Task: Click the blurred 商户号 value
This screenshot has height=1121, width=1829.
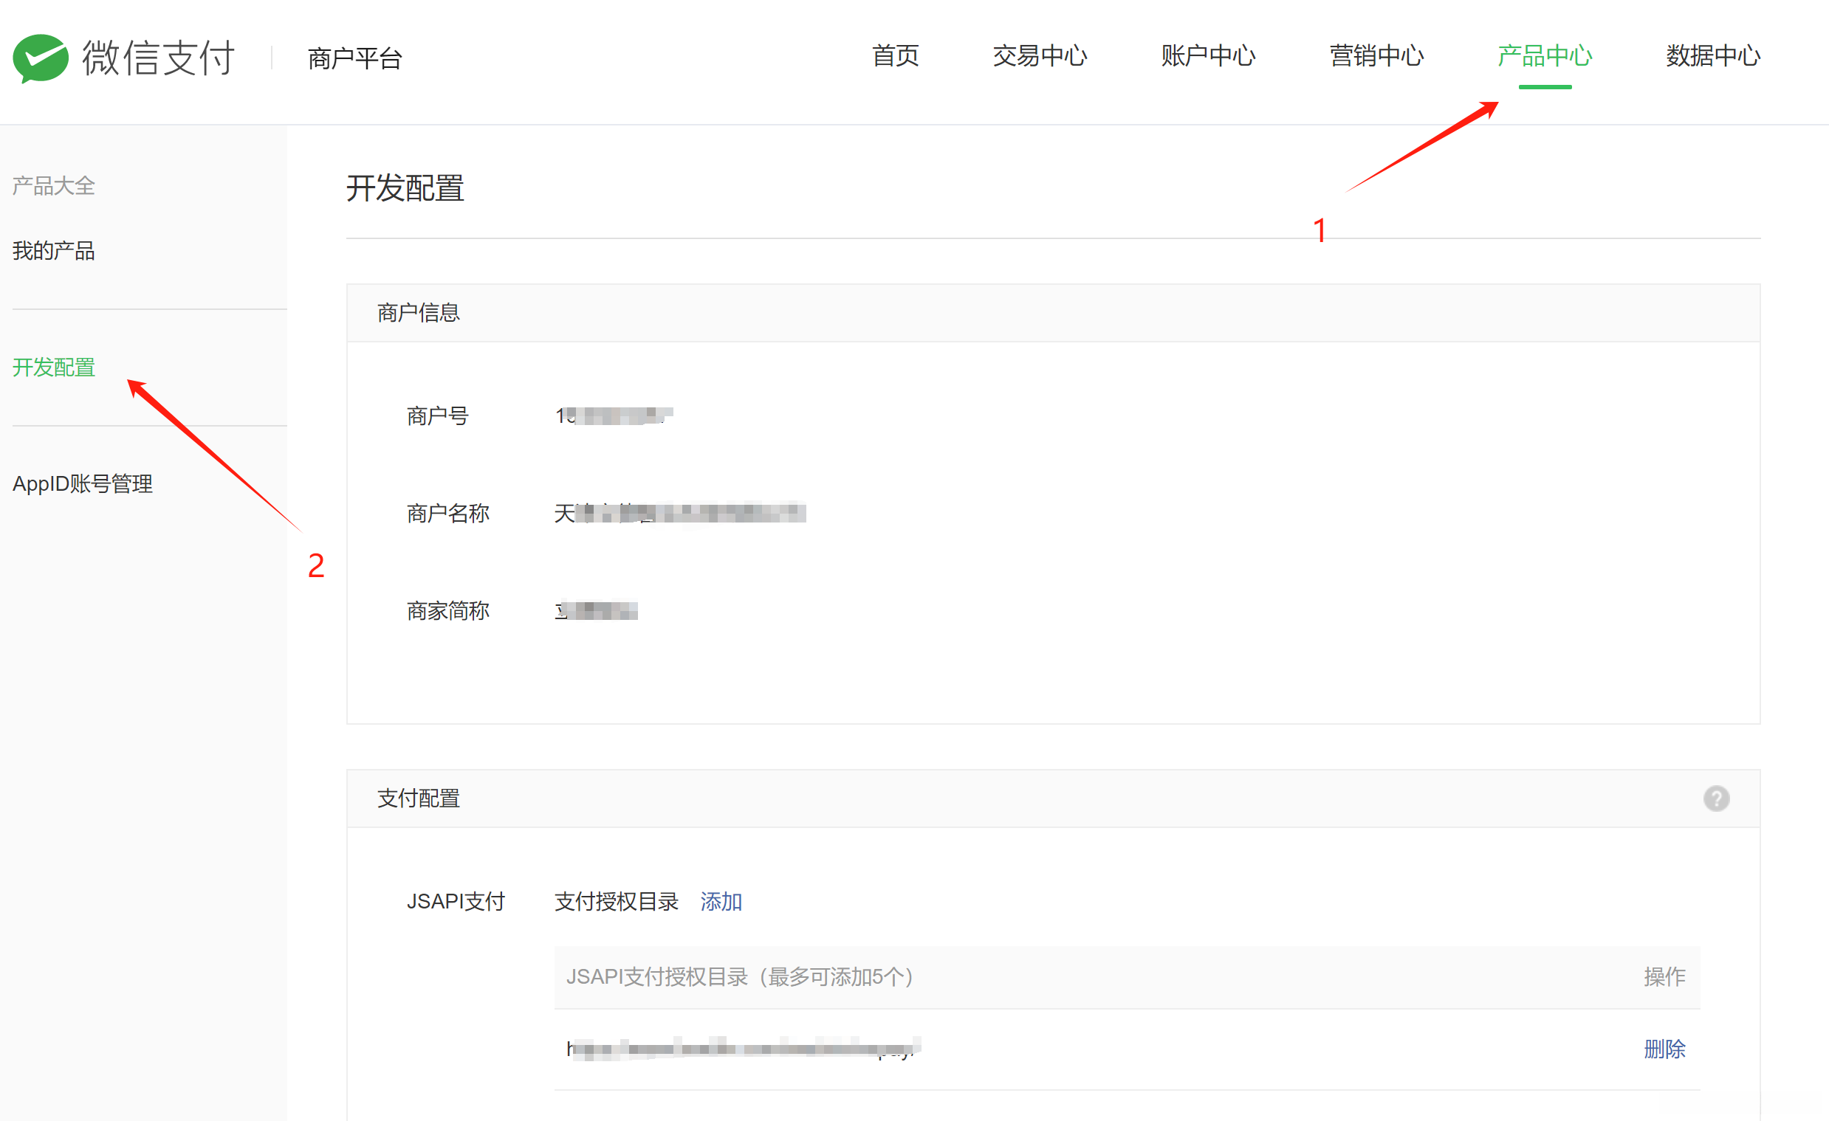Action: pyautogui.click(x=614, y=415)
